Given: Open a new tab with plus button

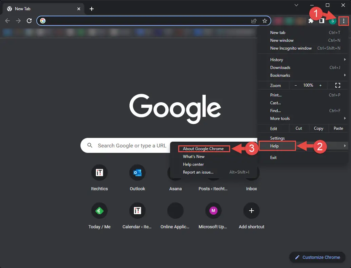Looking at the screenshot, I should coord(92,9).
